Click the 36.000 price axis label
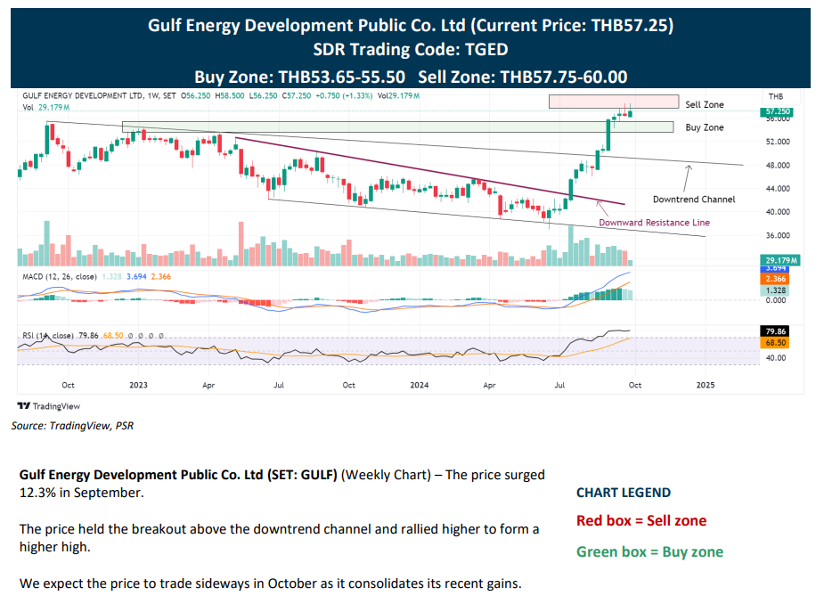This screenshot has height=612, width=824. [x=778, y=235]
